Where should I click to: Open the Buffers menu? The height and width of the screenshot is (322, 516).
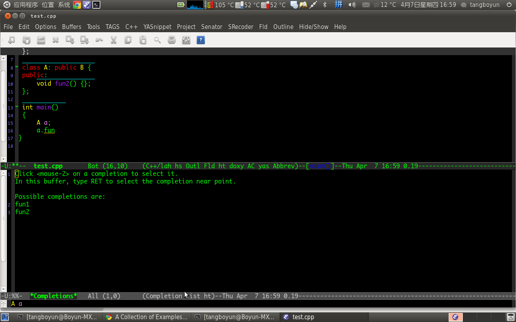pyautogui.click(x=72, y=27)
